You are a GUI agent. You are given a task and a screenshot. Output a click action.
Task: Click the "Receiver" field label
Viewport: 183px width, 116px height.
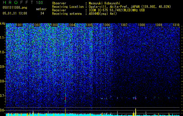click(x=59, y=10)
